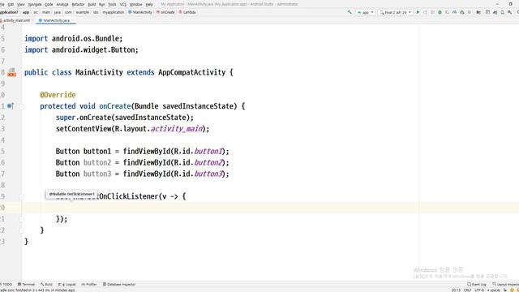Screen dimensions: 519x292
Task: Click the Search Everywhere magnifier icon
Action: pyautogui.click(x=517, y=12)
